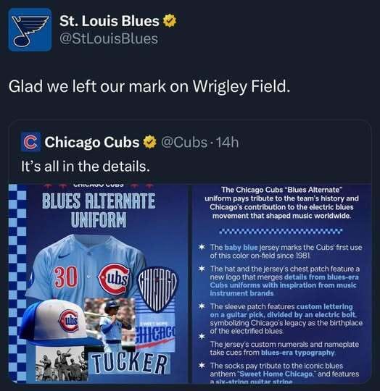Click the Cubs logo on jersey chest
This screenshot has height=391, width=380.
click(115, 279)
